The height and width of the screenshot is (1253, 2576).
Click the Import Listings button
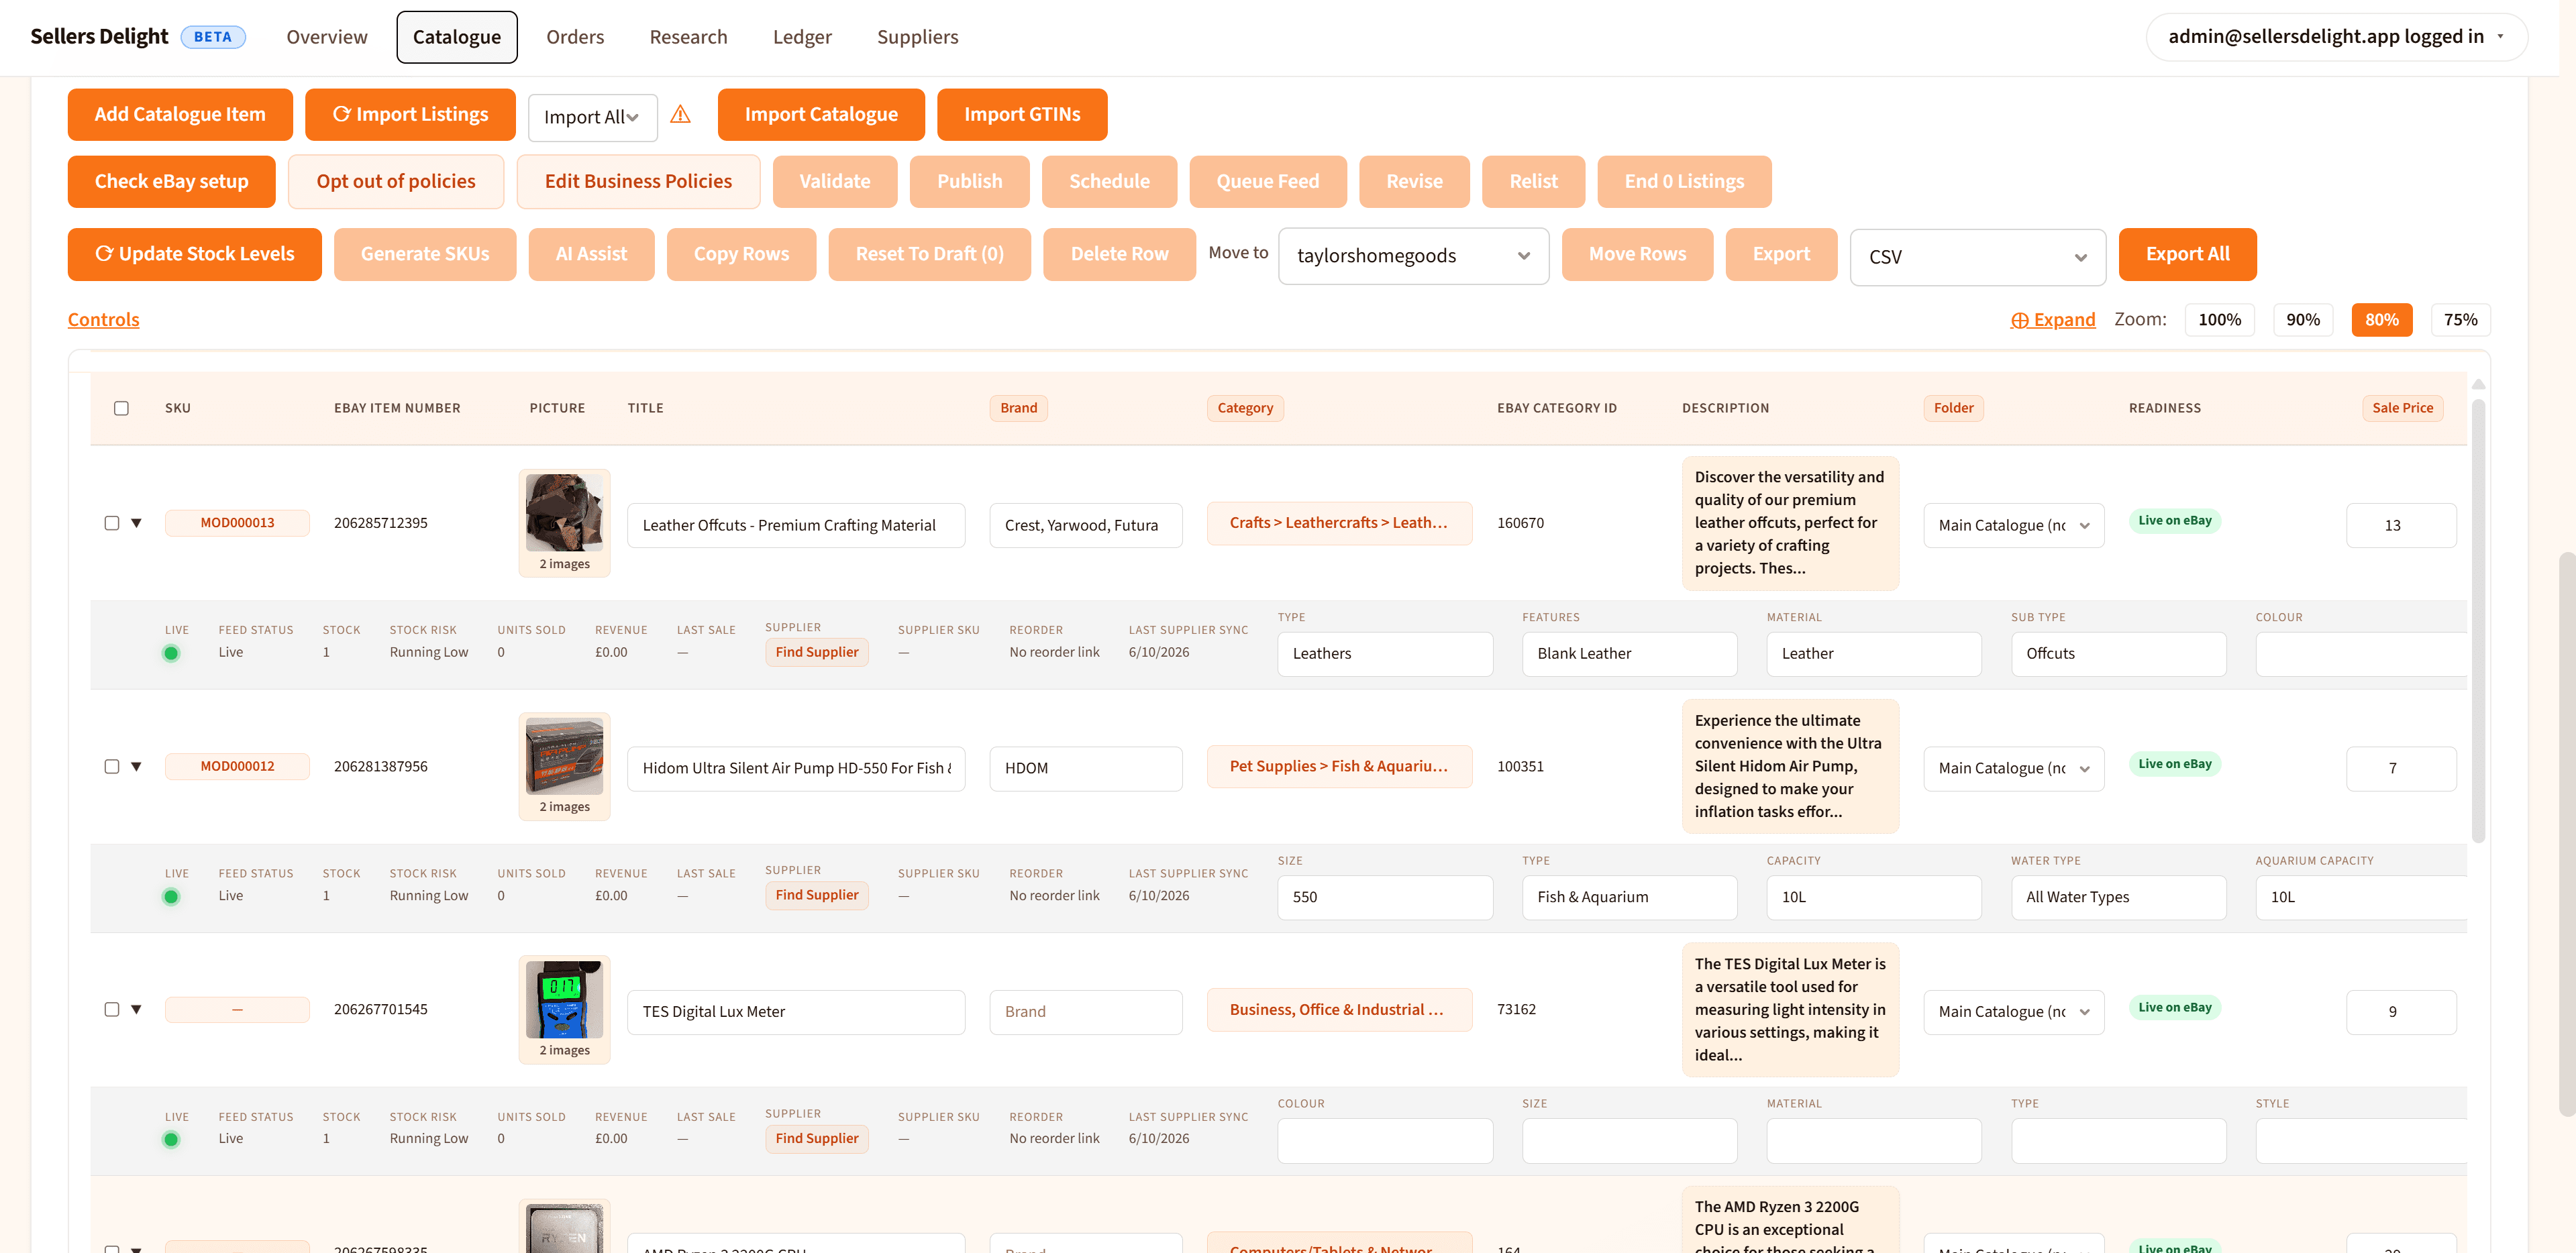[x=410, y=114]
